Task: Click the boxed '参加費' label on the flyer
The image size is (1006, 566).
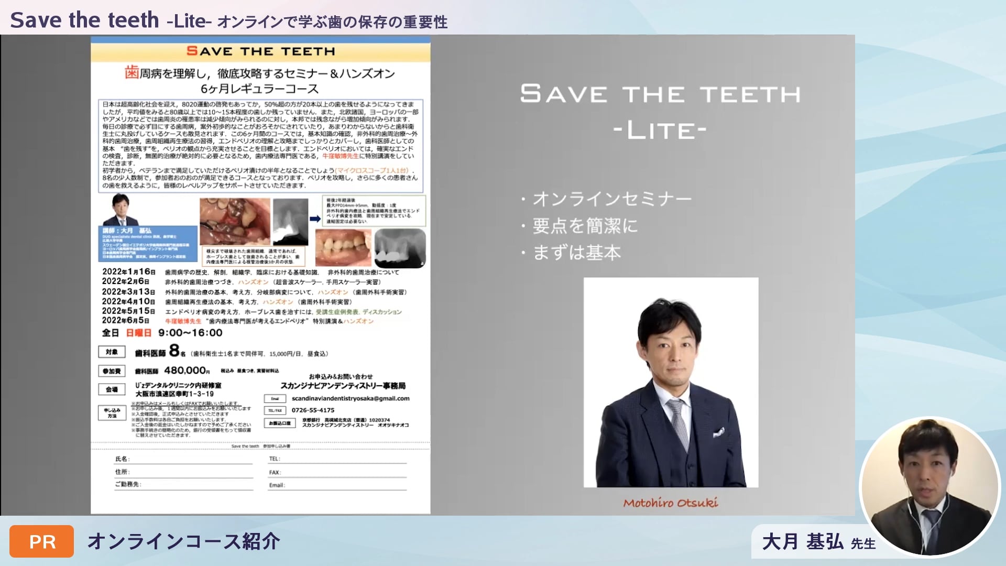Action: pyautogui.click(x=112, y=371)
